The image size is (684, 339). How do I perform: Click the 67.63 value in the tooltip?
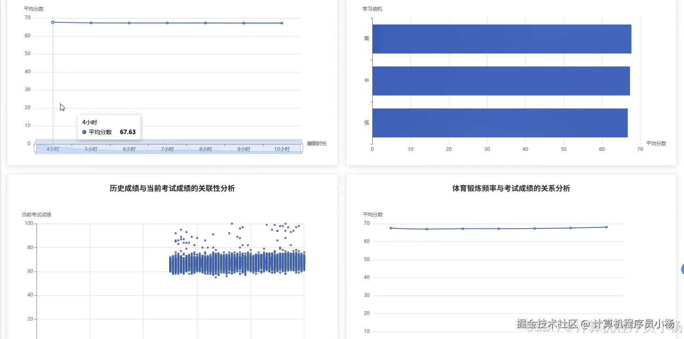pos(128,132)
